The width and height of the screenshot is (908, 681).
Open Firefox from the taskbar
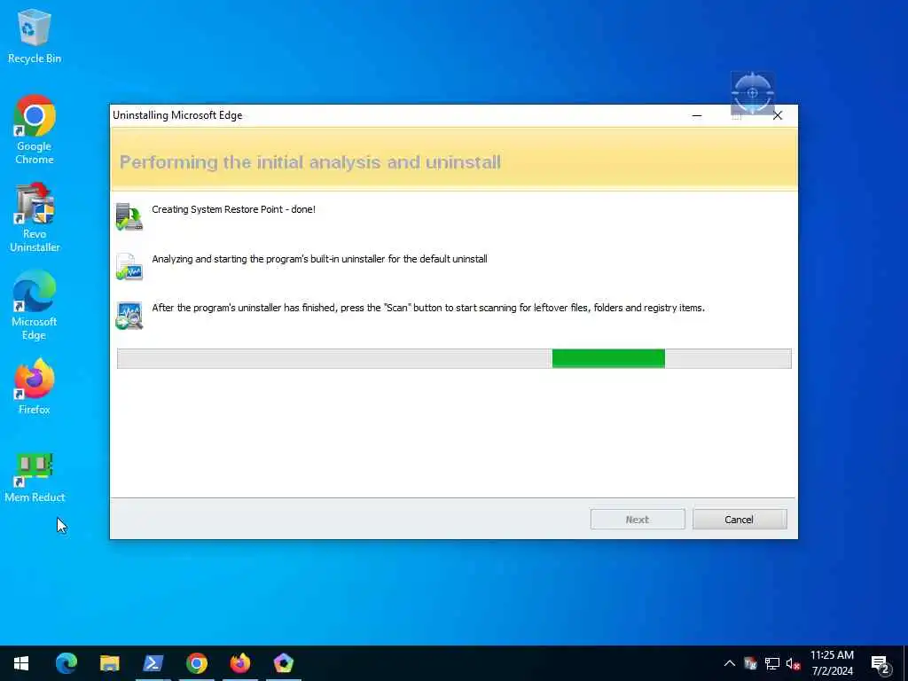pyautogui.click(x=240, y=663)
